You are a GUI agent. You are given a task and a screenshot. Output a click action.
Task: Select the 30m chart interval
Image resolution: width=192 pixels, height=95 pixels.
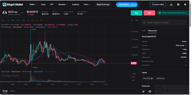23,20
